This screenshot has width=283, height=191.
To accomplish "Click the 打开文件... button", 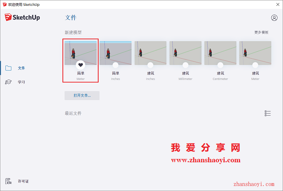I will pyautogui.click(x=82, y=96).
